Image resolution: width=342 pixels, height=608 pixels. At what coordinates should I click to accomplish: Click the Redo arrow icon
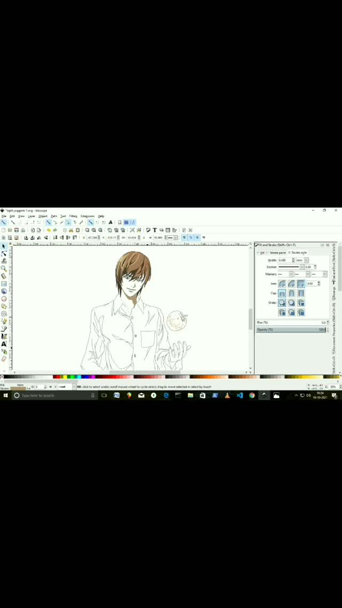click(x=55, y=230)
